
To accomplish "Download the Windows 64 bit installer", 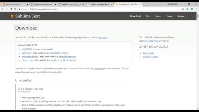I will pyautogui.click(x=30, y=57).
